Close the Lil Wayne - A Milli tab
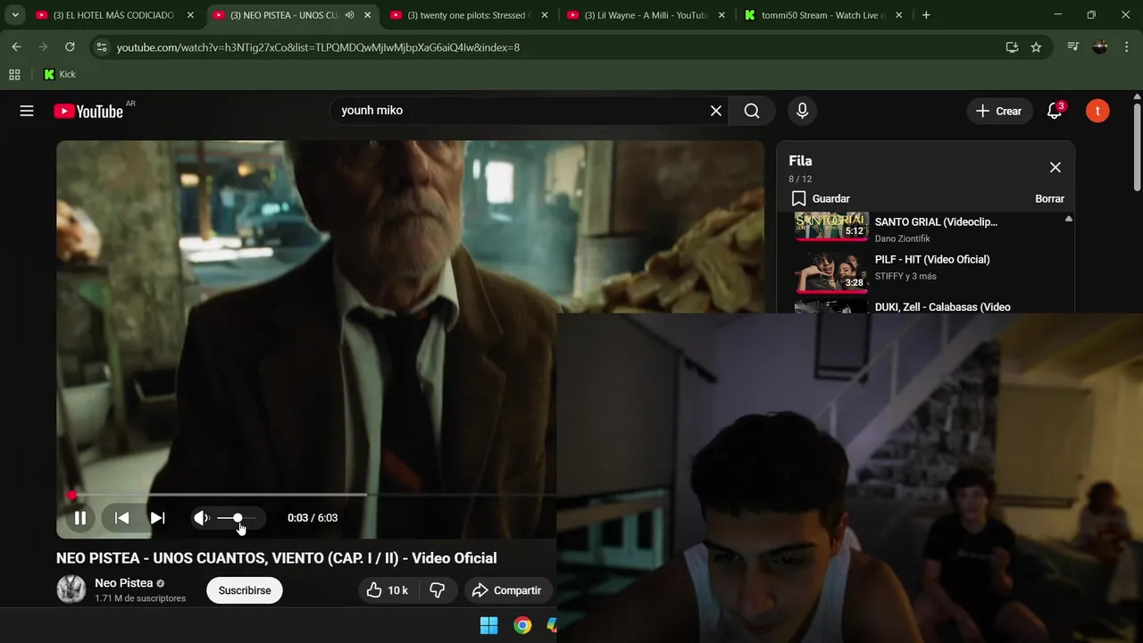The image size is (1143, 643). 722,15
